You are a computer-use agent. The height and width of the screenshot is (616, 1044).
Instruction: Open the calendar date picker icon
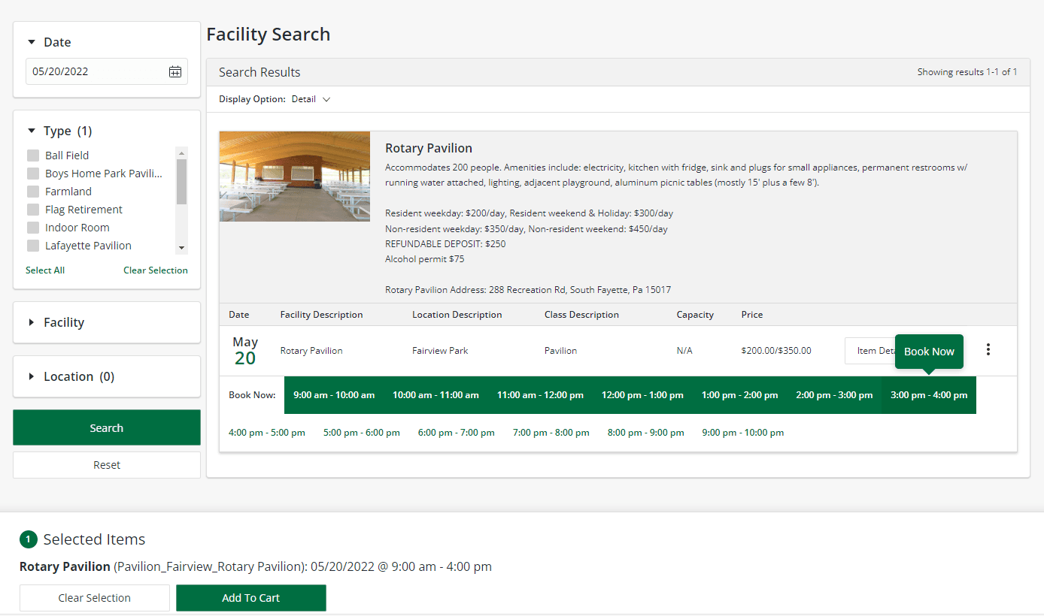point(175,72)
